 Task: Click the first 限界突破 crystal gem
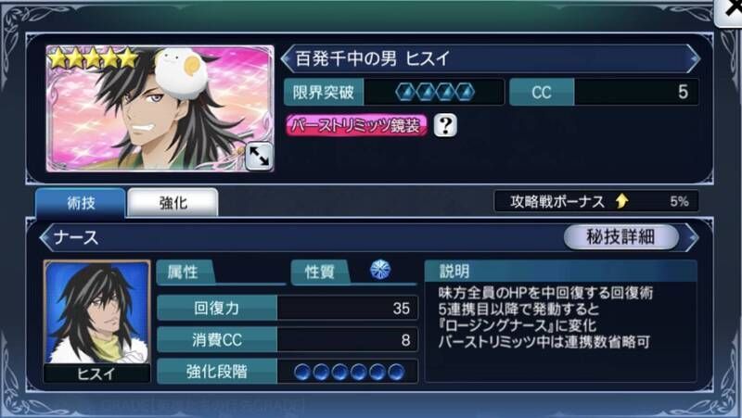(x=406, y=92)
